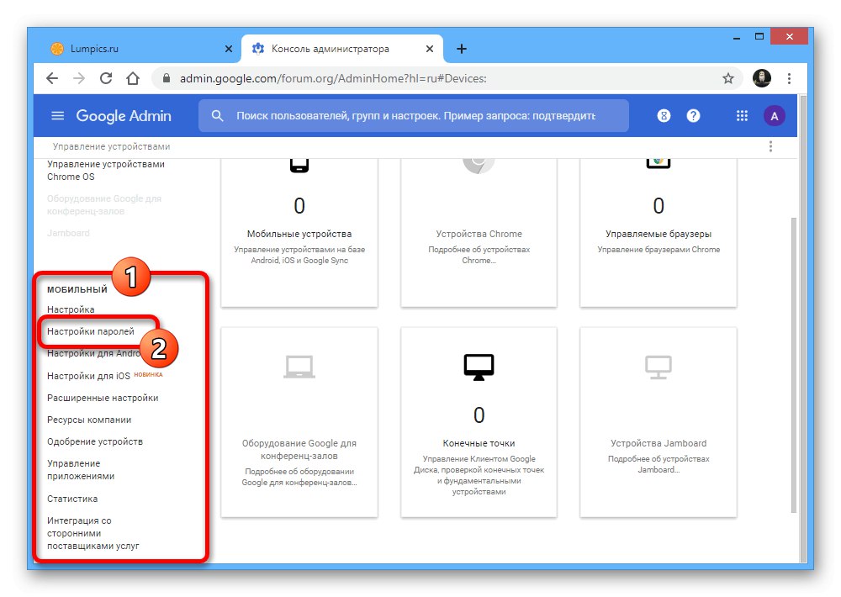Click the laptop icon on the Оборудование Google для конференц-залов card
841x597 pixels.
pos(299,367)
